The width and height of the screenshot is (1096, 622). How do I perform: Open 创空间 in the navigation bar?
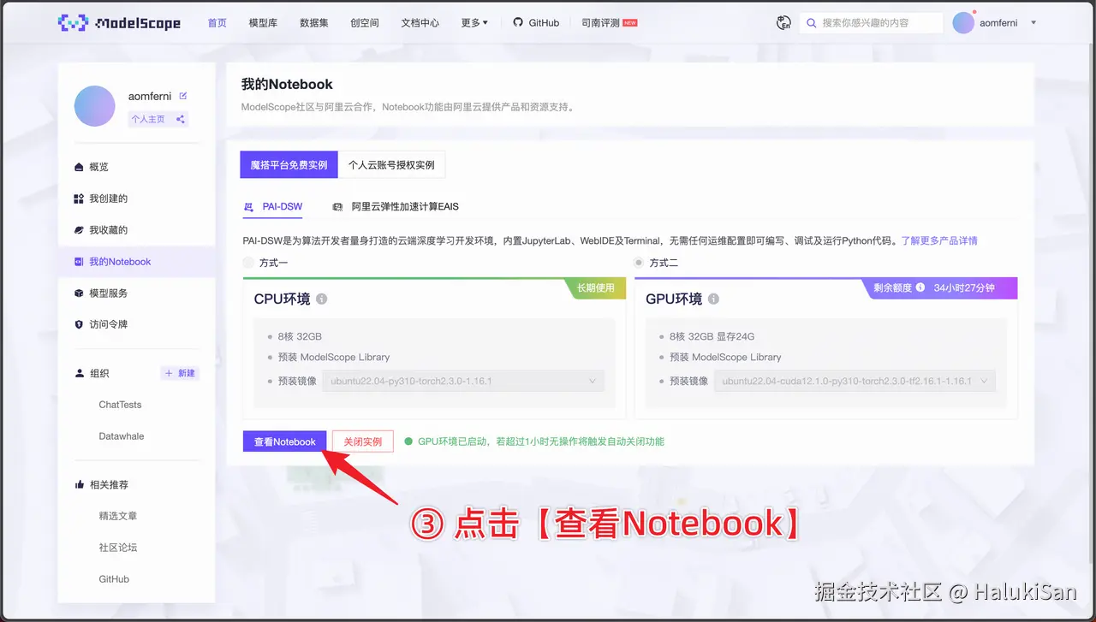click(x=365, y=23)
